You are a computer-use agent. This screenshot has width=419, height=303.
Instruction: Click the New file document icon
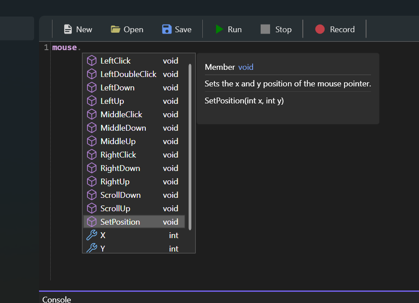(x=68, y=29)
